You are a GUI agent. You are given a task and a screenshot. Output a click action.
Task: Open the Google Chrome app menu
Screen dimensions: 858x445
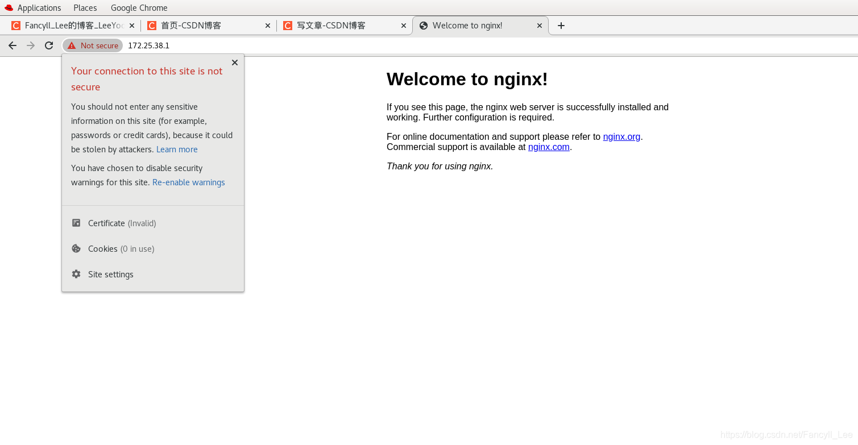click(x=139, y=8)
